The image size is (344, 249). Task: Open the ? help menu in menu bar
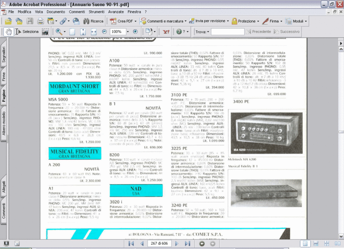tap(145, 12)
